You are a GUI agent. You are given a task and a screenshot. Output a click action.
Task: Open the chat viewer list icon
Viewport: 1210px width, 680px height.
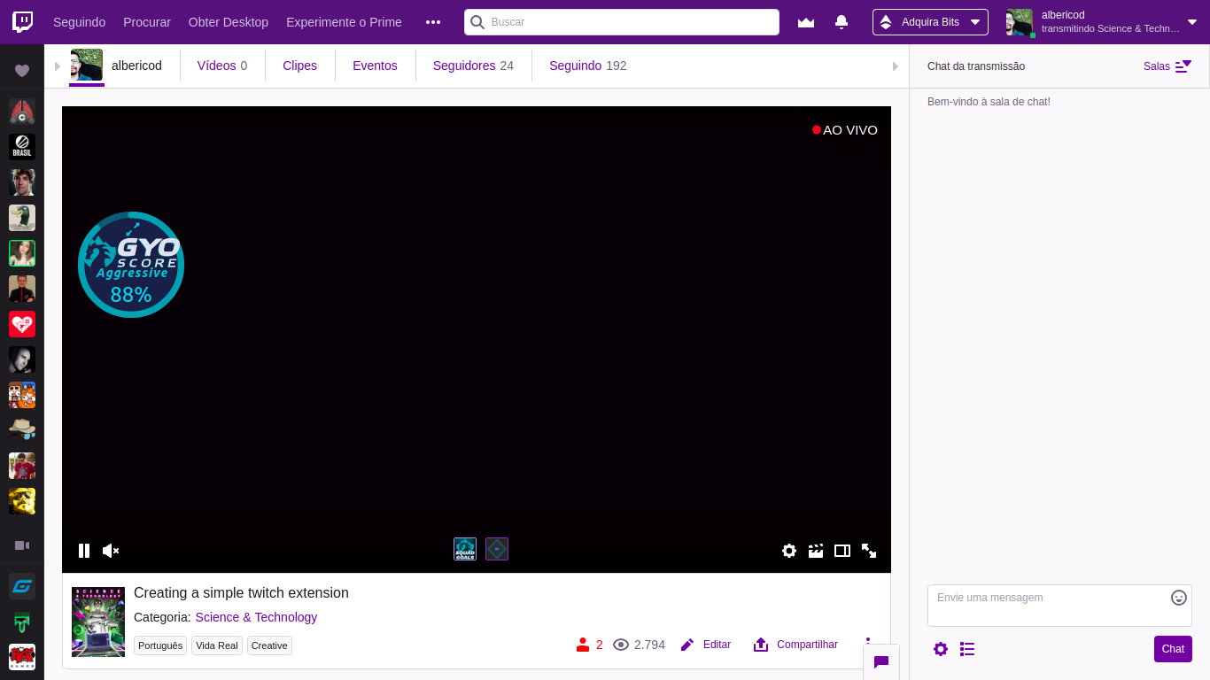(967, 649)
